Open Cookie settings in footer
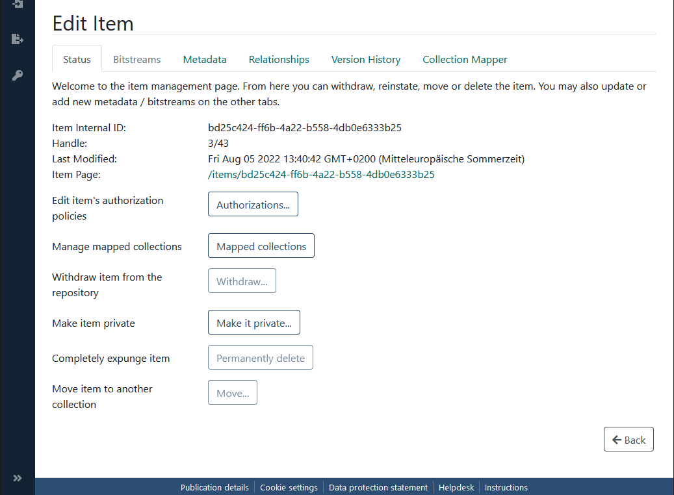The height and width of the screenshot is (495, 674). (x=289, y=487)
